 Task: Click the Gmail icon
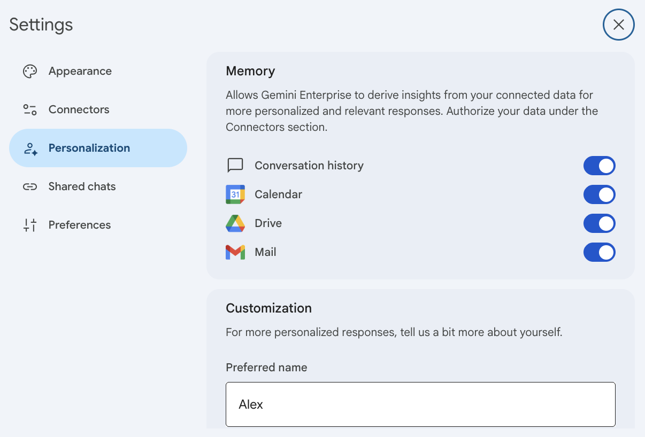[x=235, y=252]
